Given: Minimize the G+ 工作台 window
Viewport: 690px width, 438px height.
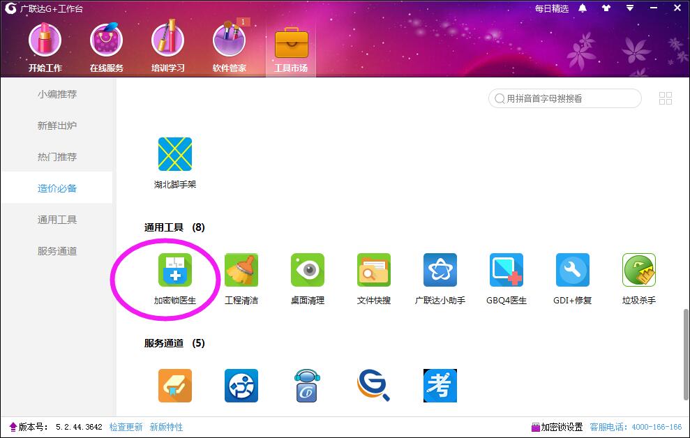Looking at the screenshot, I should (654, 8).
